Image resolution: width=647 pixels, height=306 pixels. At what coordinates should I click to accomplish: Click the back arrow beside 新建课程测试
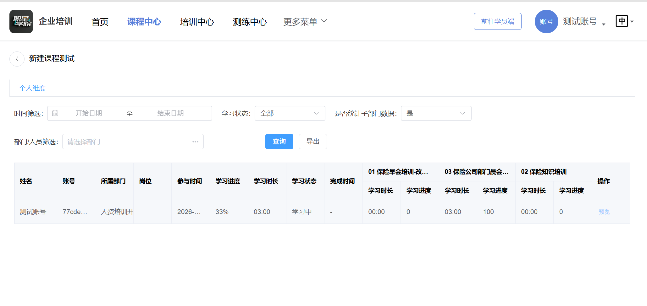click(x=17, y=59)
